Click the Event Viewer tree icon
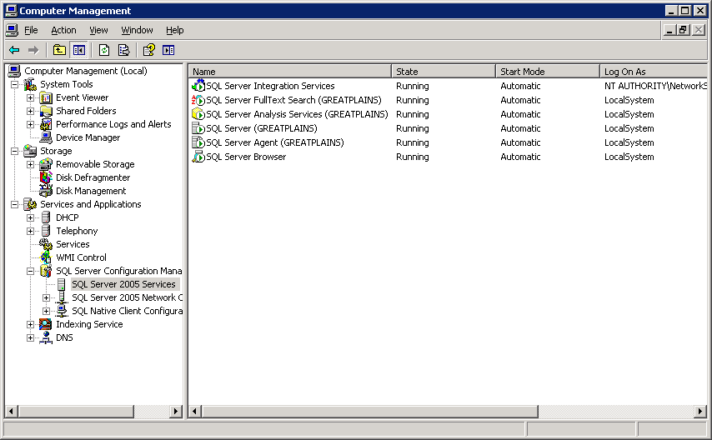This screenshot has height=440, width=712. coord(46,97)
